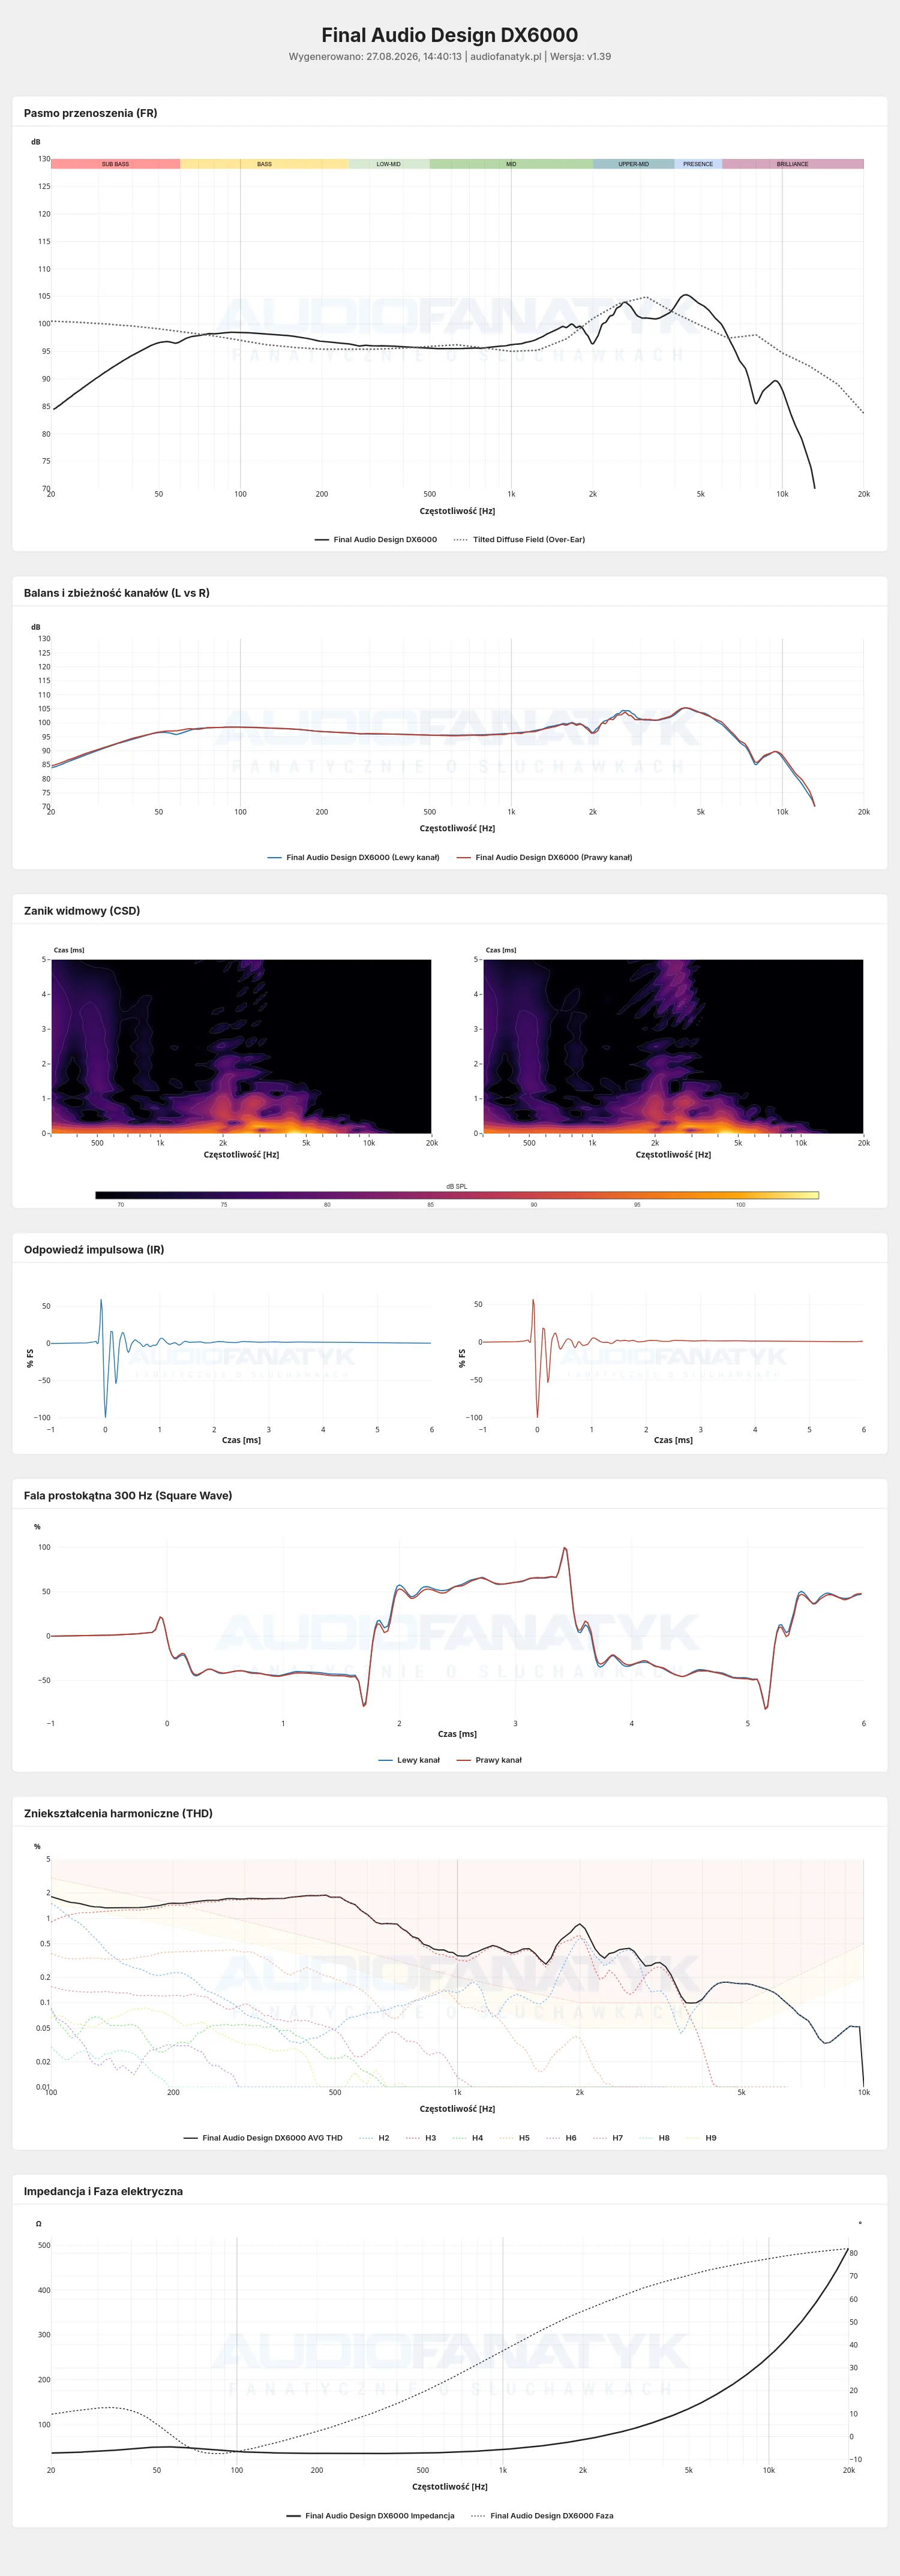Hide the Lewy kanał trace in the channel balance legend
The image size is (900, 2576).
click(x=354, y=857)
